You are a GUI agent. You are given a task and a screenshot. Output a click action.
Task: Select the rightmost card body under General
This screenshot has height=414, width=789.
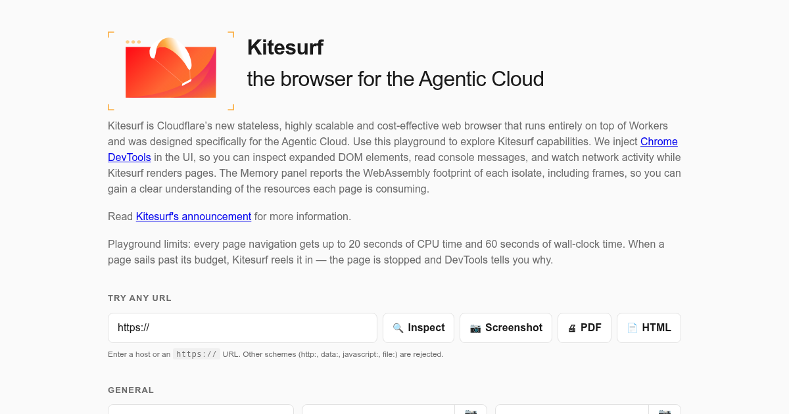(572, 409)
